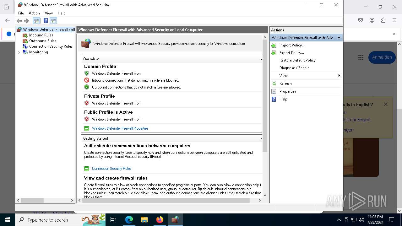Select Connection Security Rules tree node

[51, 46]
